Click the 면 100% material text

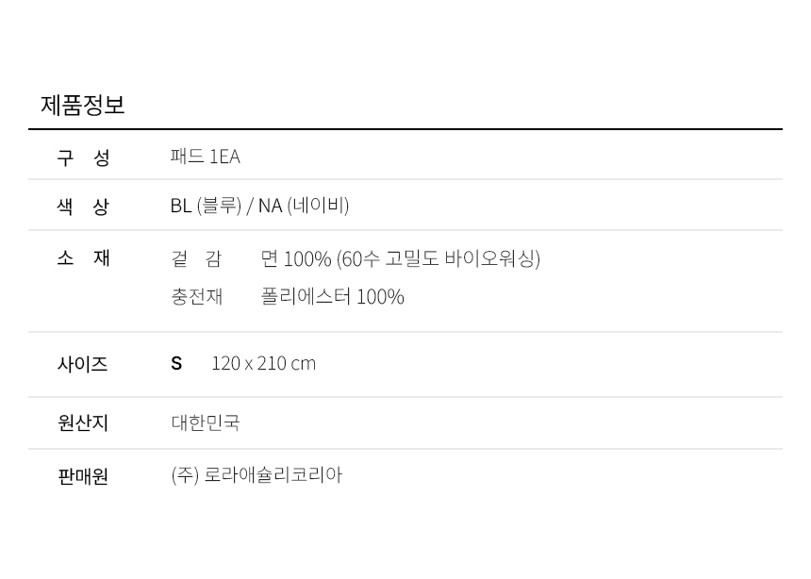coord(295,258)
